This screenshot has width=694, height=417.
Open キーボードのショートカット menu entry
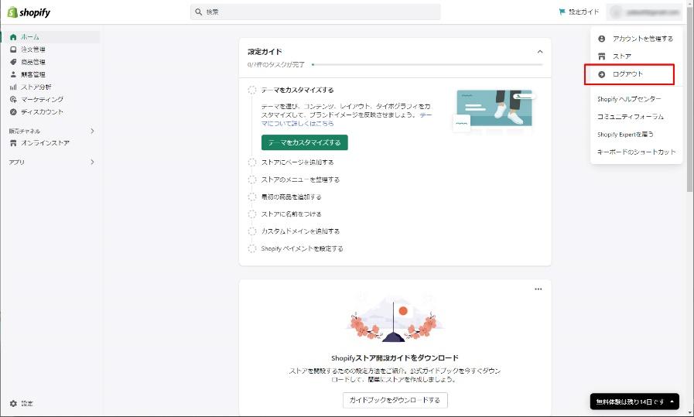tap(637, 152)
